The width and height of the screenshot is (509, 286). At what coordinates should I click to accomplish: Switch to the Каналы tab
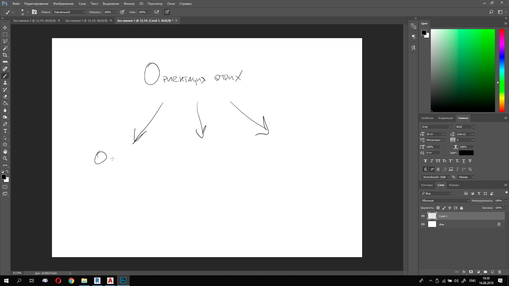point(454,185)
